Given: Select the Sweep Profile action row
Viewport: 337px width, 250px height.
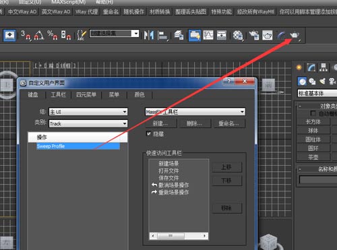Looking at the screenshot, I should click(78, 146).
